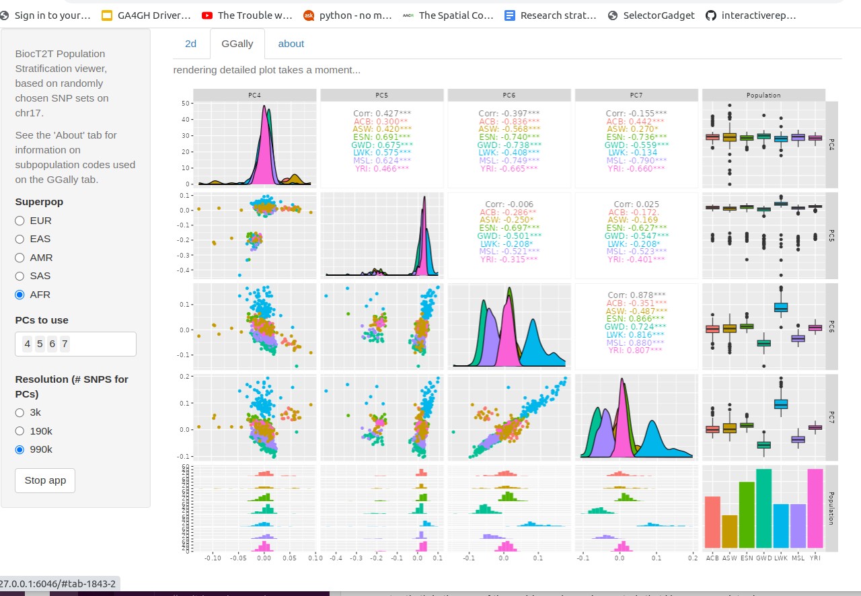Switch to the 2d tab
Screen dimensions: 861x596
(x=190, y=44)
